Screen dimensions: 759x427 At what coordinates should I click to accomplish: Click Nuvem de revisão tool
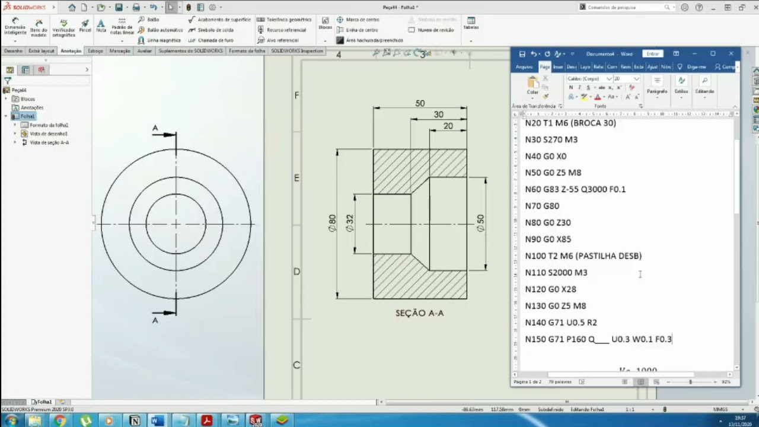coord(431,30)
